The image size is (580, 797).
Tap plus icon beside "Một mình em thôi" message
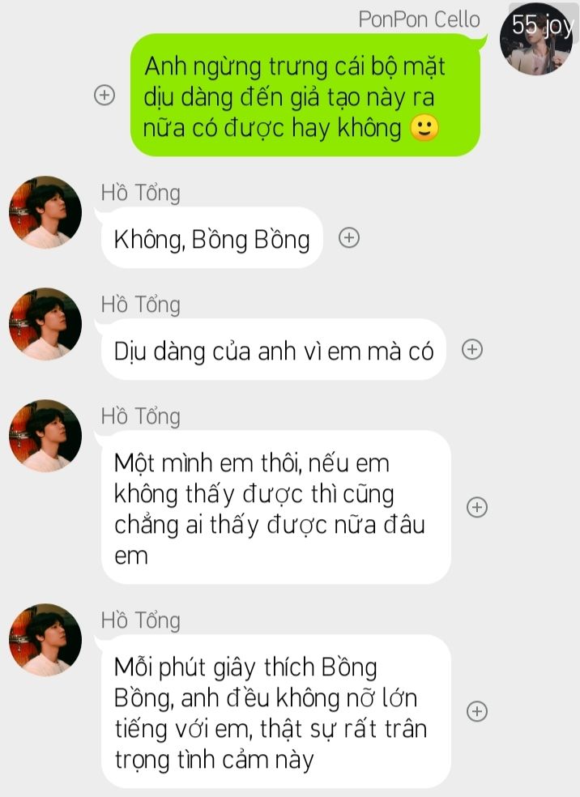(x=477, y=507)
